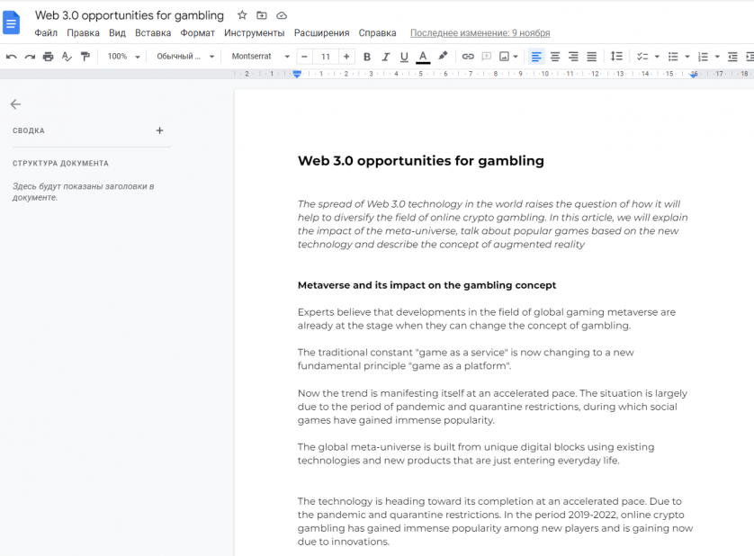754x556 pixels.
Task: Toggle bold formatting
Action: click(367, 57)
